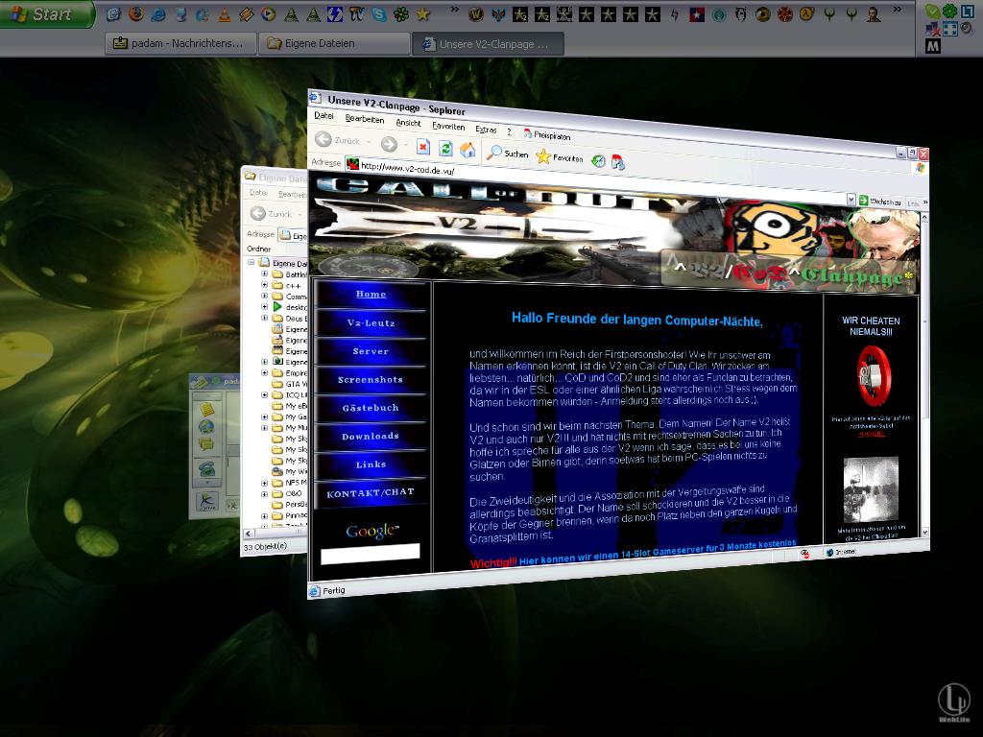Open the Datei menu in browser
Viewport: 983px width, 737px height.
(x=324, y=115)
